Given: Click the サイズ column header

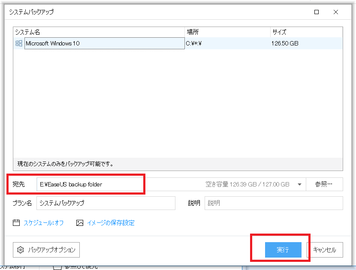Looking at the screenshot, I should [307, 32].
